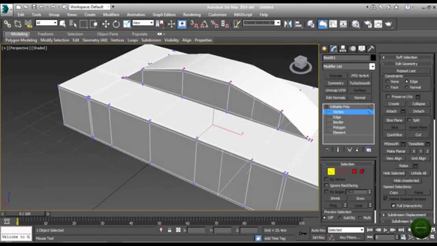
Task: Enable the By Vertex checkbox
Action: (326, 179)
